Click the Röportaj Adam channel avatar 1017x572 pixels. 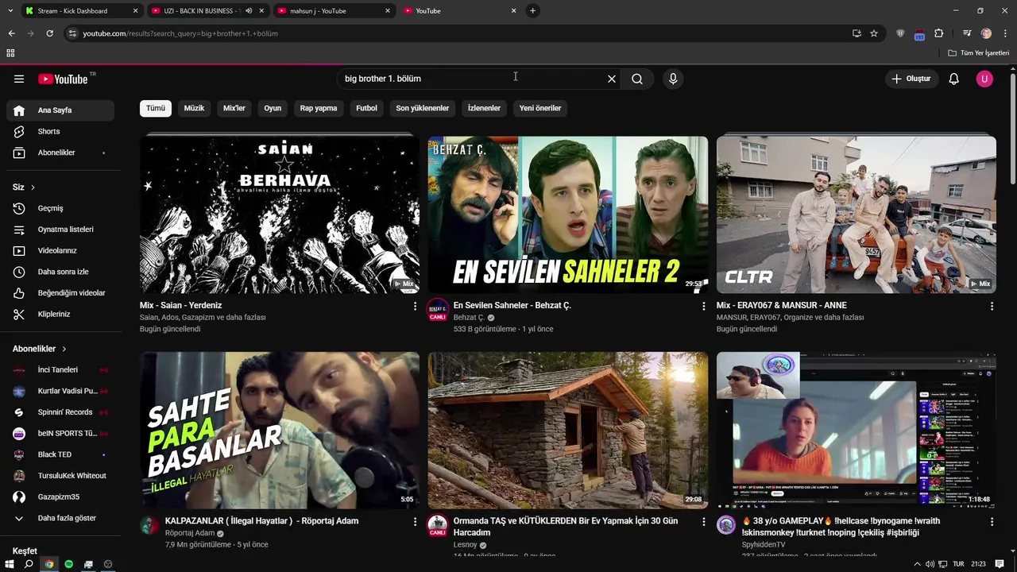(x=149, y=525)
